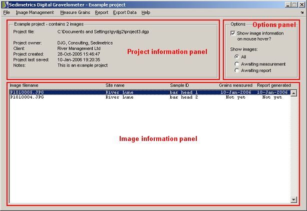Select Awaiting report radio button

pos(237,70)
